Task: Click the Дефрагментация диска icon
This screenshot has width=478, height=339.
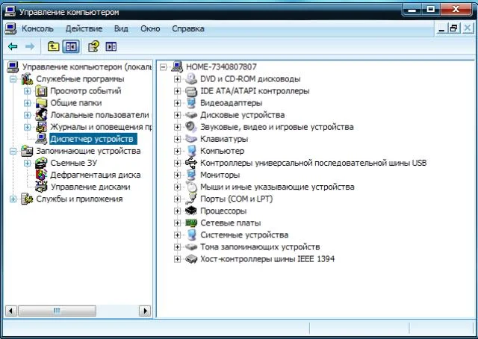Action: click(x=41, y=175)
